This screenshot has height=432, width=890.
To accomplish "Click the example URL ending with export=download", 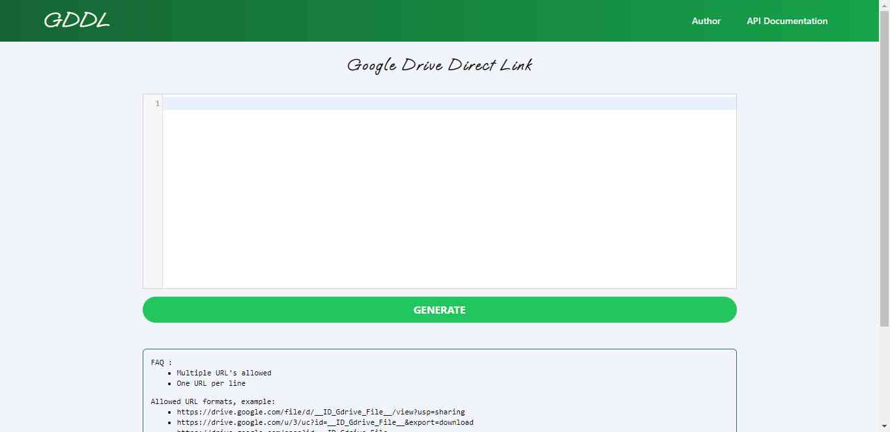I will pos(324,422).
